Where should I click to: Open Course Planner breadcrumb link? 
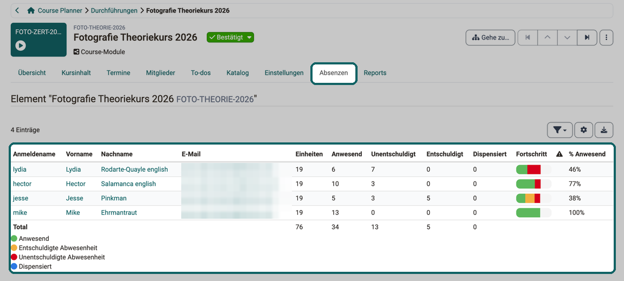click(x=60, y=10)
